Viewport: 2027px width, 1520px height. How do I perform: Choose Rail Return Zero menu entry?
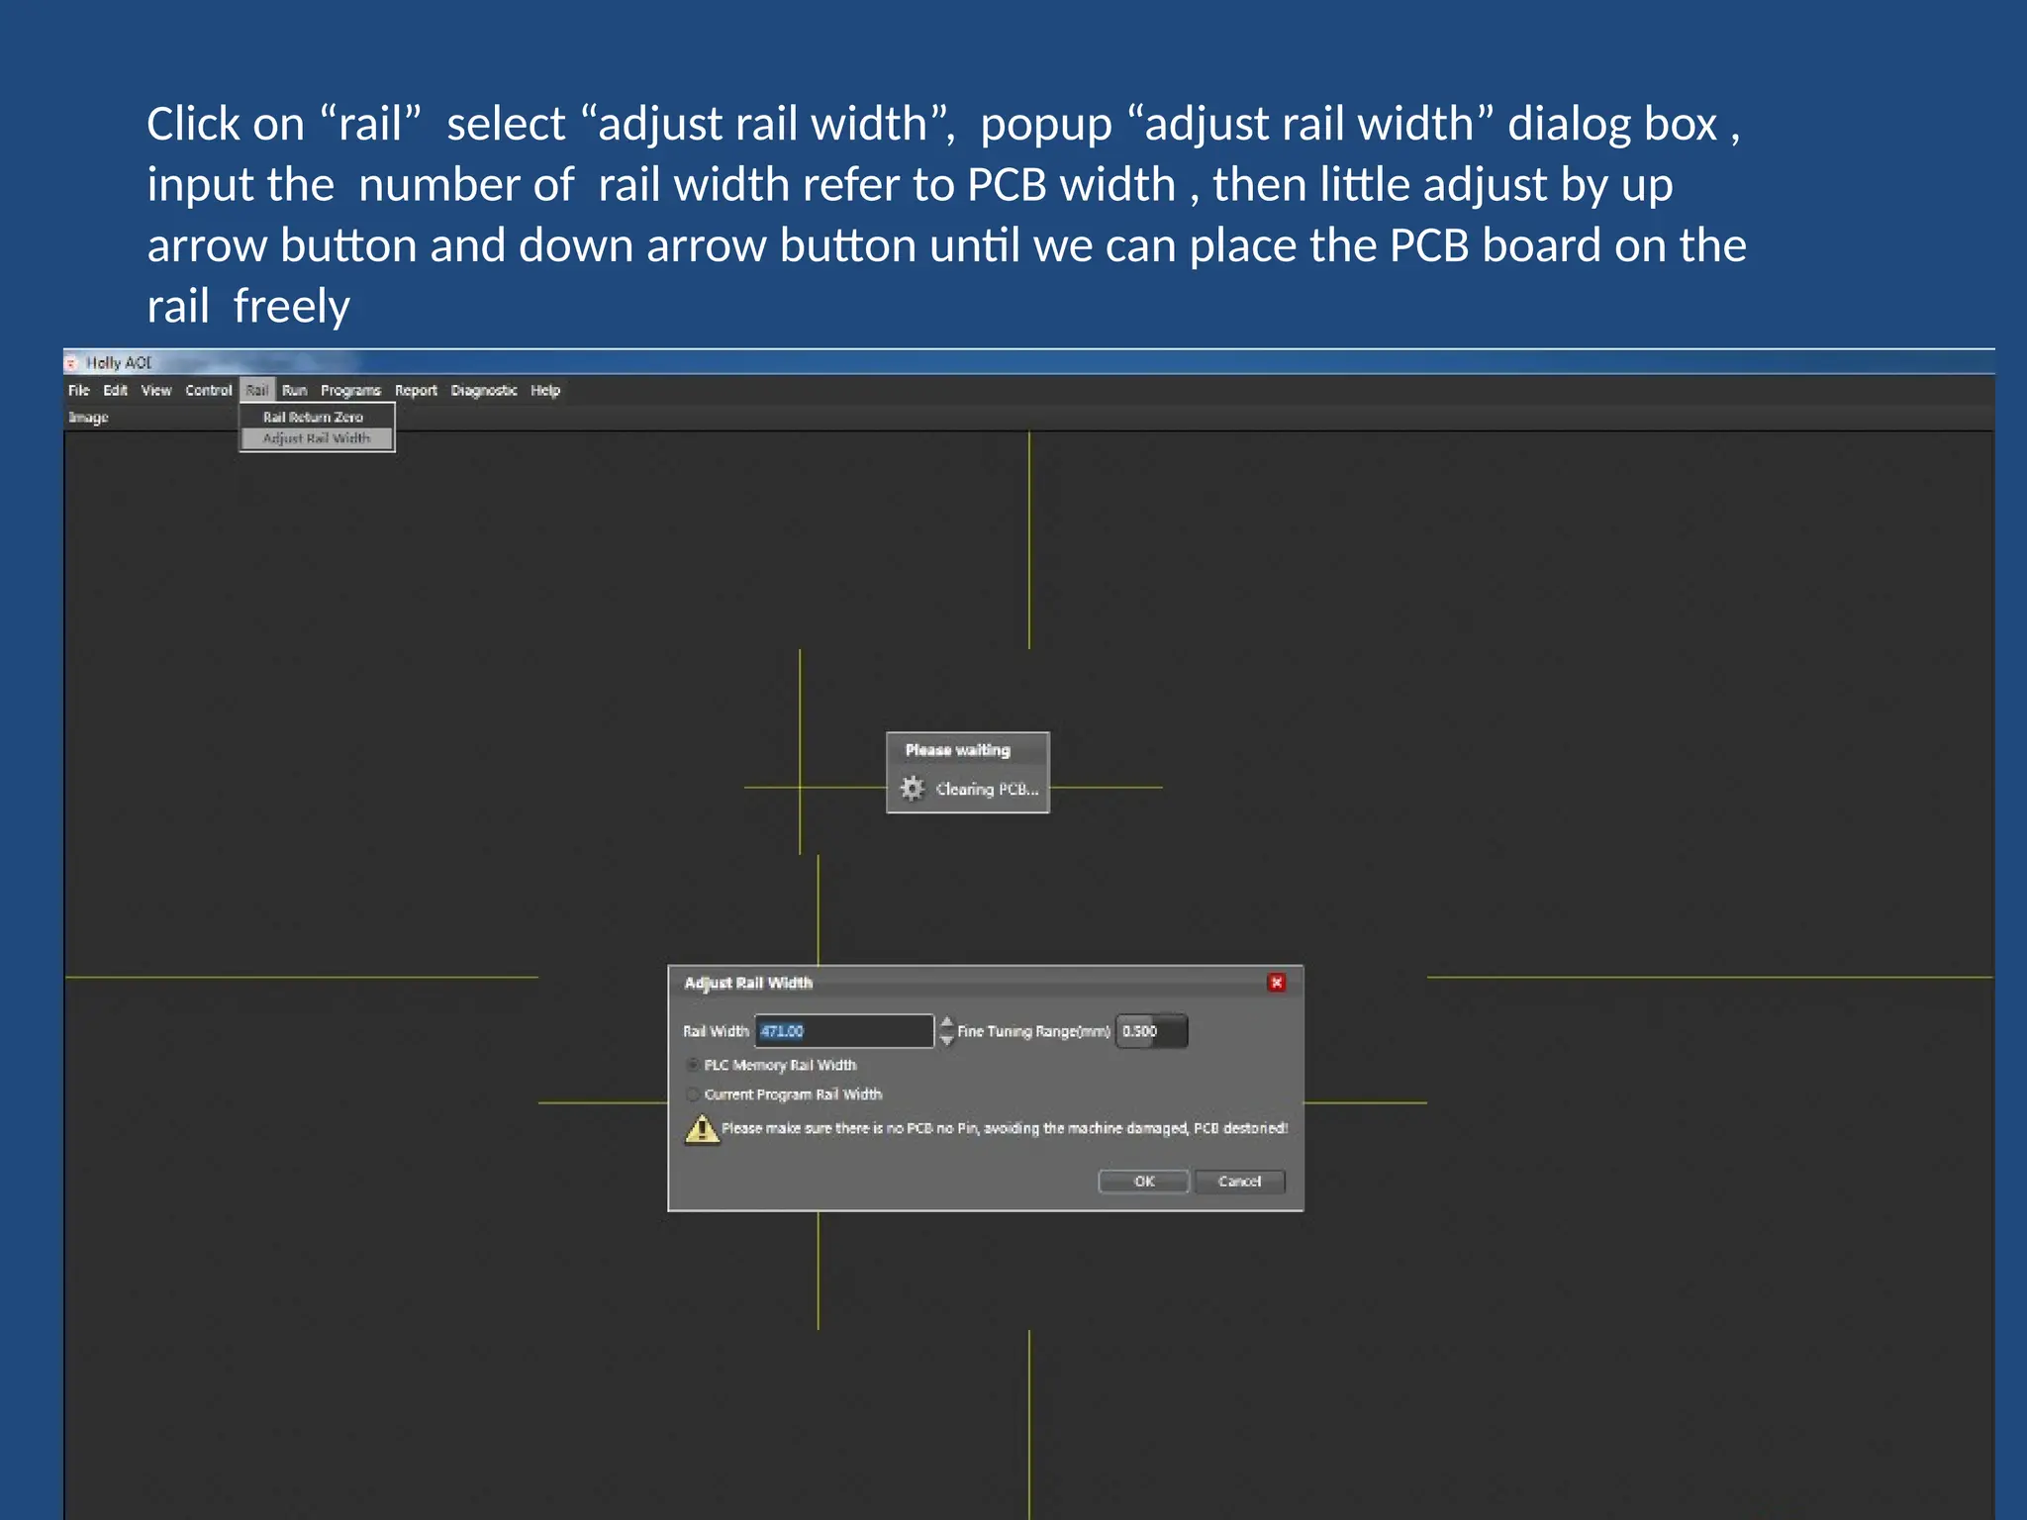point(313,418)
